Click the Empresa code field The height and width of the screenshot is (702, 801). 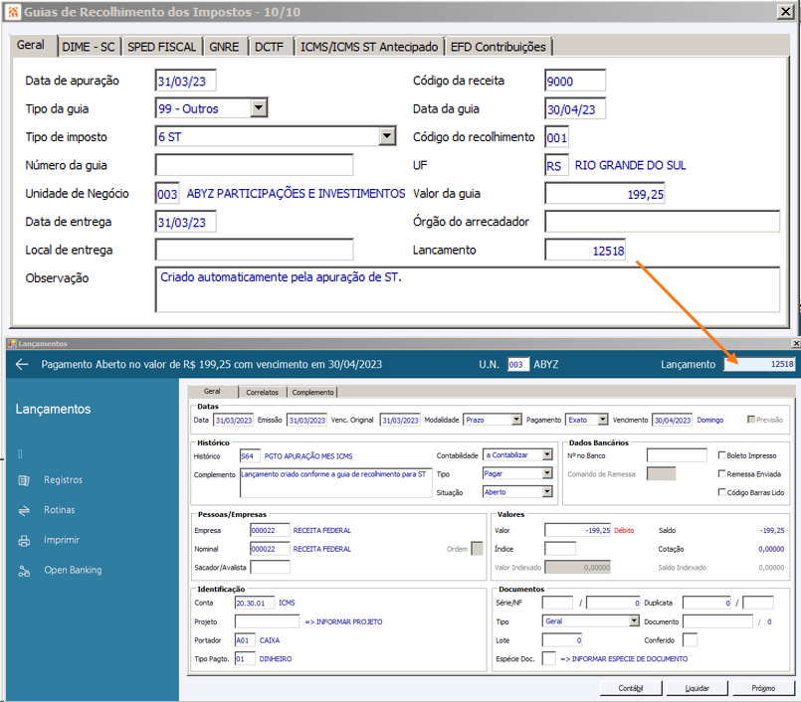click(x=271, y=530)
